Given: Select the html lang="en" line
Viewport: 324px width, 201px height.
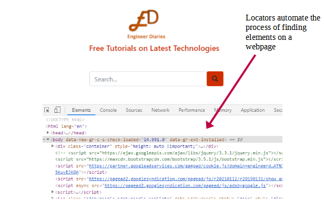Looking at the screenshot, I should point(66,126).
